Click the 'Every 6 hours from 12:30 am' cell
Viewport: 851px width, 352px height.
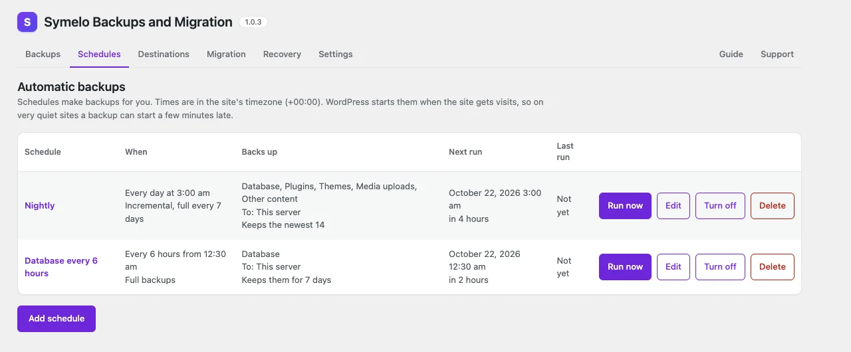click(176, 260)
